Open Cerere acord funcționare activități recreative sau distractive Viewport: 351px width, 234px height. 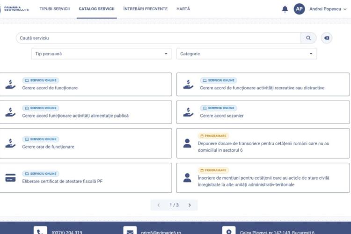point(263,84)
